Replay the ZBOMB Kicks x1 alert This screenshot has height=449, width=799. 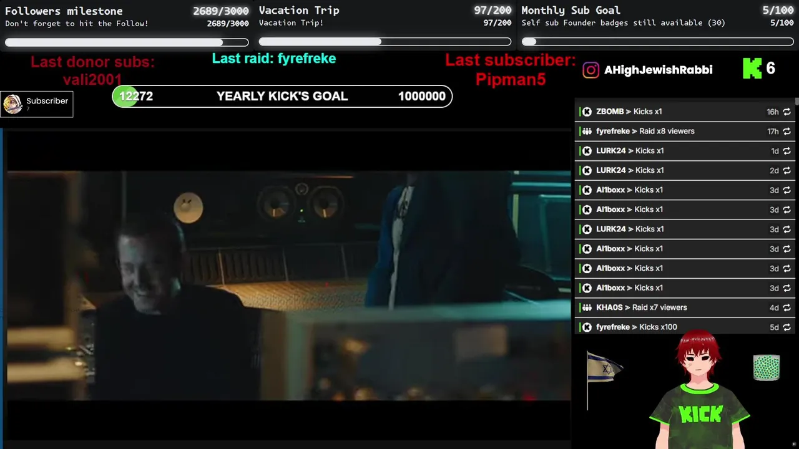pos(787,112)
